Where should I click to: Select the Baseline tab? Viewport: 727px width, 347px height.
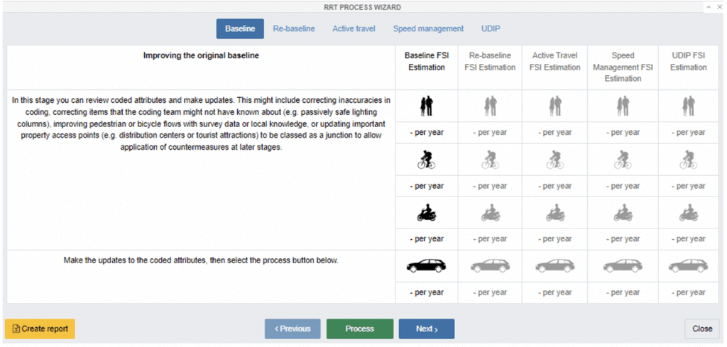coord(240,28)
